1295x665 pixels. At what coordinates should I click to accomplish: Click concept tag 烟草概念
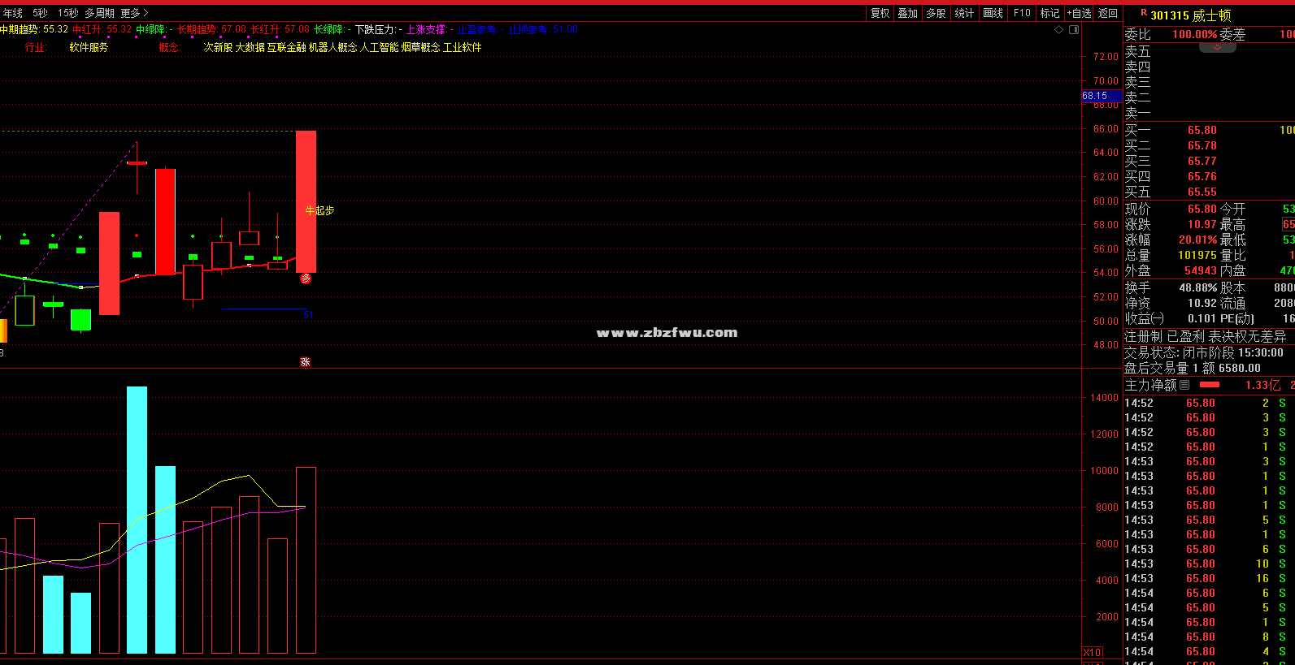(421, 48)
